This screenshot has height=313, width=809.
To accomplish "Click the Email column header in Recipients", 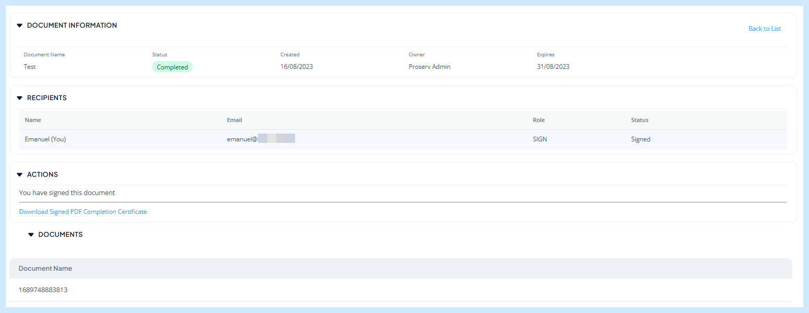I will tap(235, 120).
